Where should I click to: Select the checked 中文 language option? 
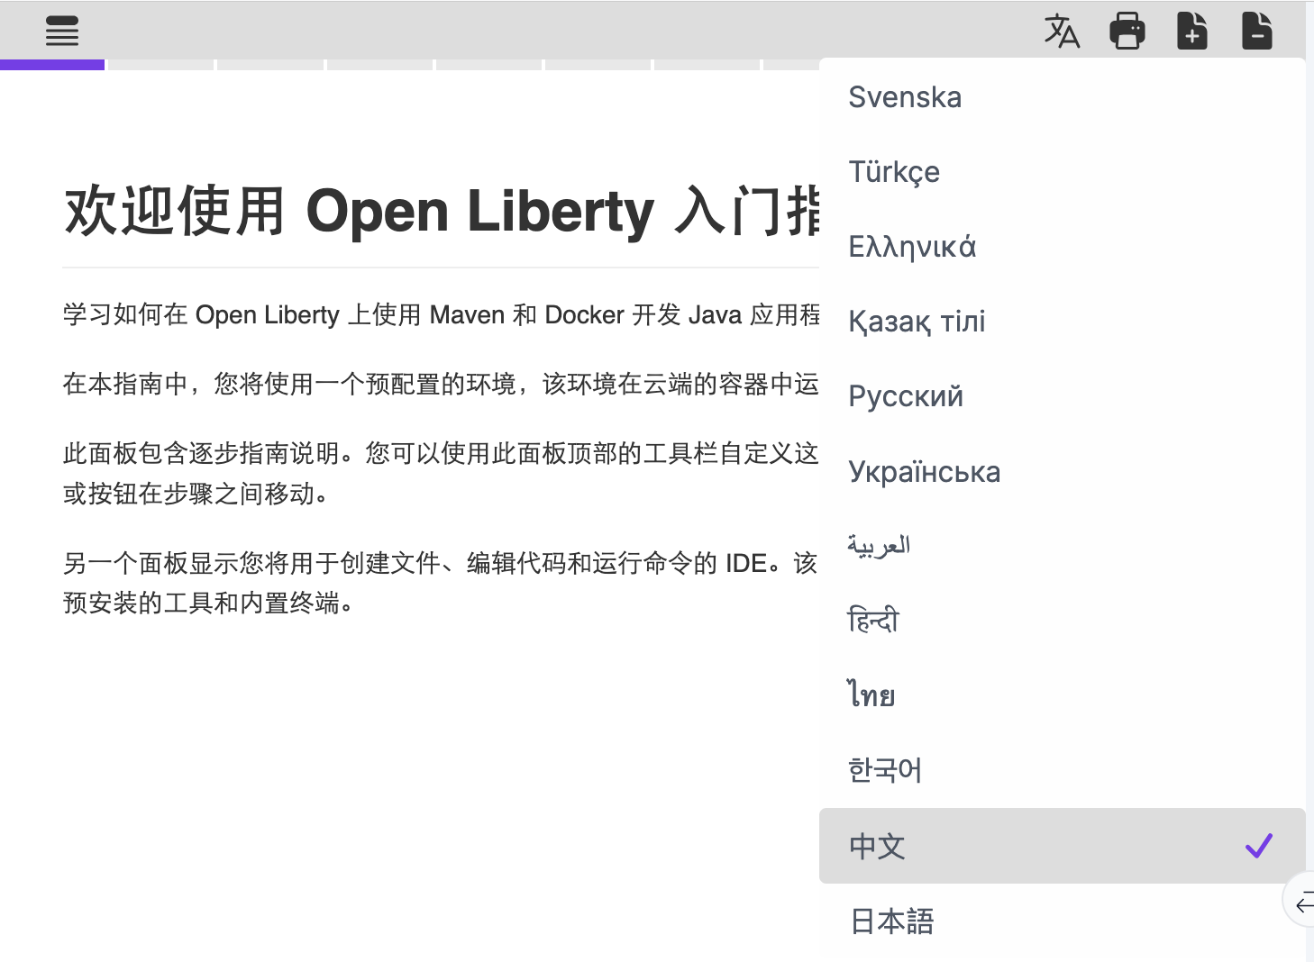click(x=1062, y=846)
